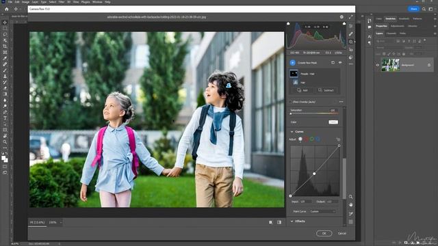Open the Filter menu
This screenshot has width=438, height=246.
pos(62,2)
